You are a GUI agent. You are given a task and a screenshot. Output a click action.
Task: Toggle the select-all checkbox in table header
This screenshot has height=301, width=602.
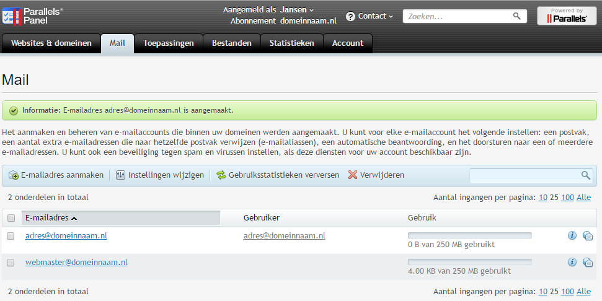coord(11,218)
